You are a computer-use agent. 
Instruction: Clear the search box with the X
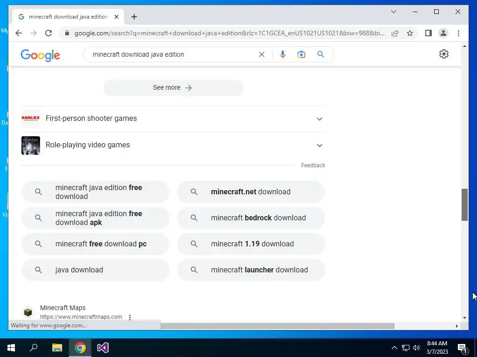(262, 54)
